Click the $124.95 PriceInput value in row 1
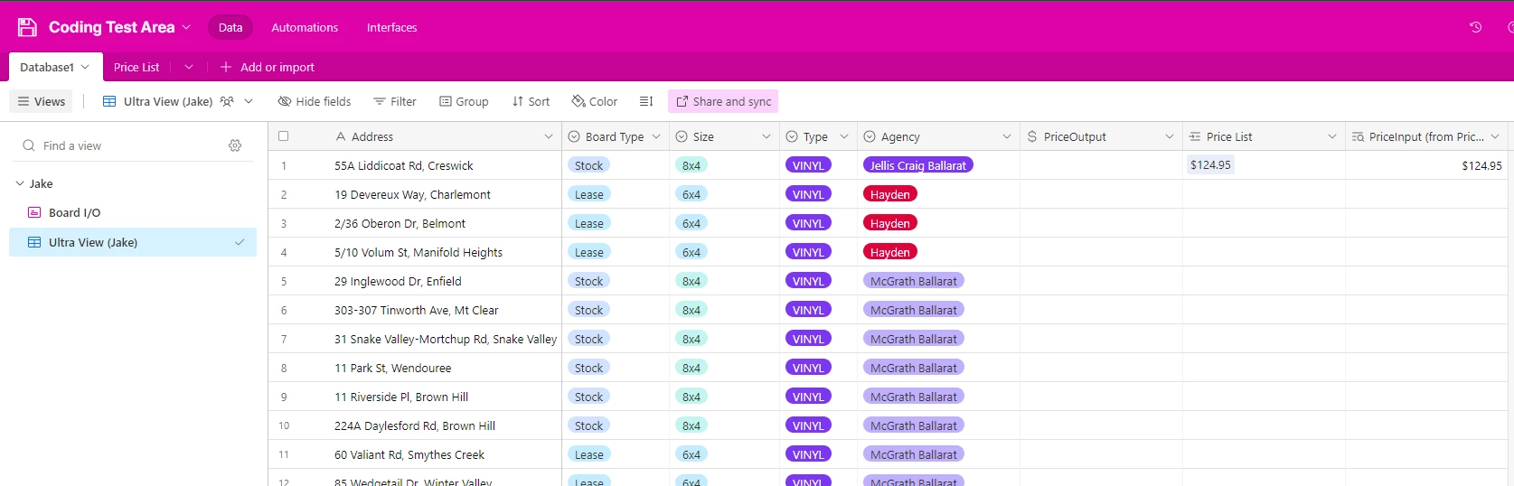This screenshot has width=1514, height=486. pyautogui.click(x=1481, y=165)
